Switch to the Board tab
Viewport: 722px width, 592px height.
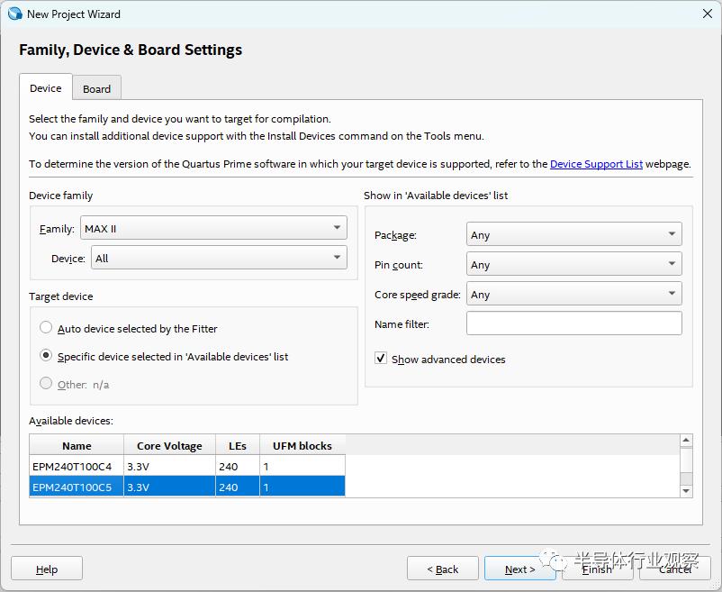[96, 88]
